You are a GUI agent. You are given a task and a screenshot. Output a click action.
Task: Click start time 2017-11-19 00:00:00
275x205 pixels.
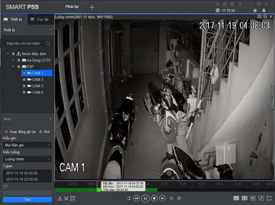click(22, 173)
